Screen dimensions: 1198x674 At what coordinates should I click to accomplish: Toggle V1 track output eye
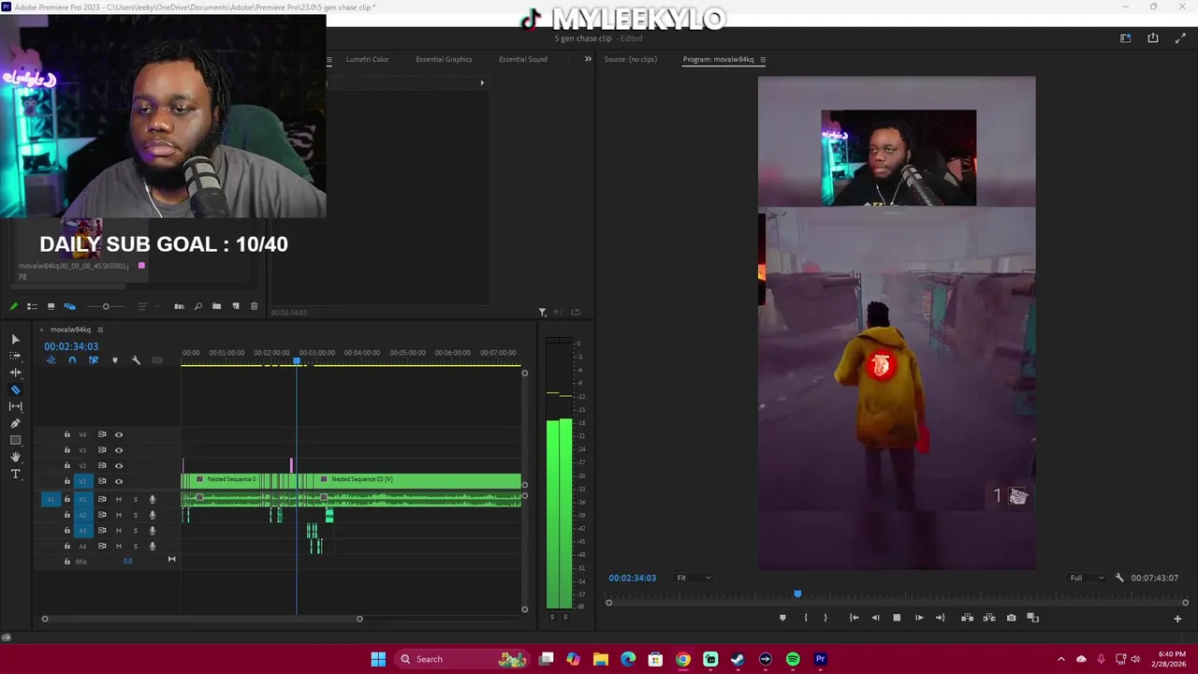119,481
